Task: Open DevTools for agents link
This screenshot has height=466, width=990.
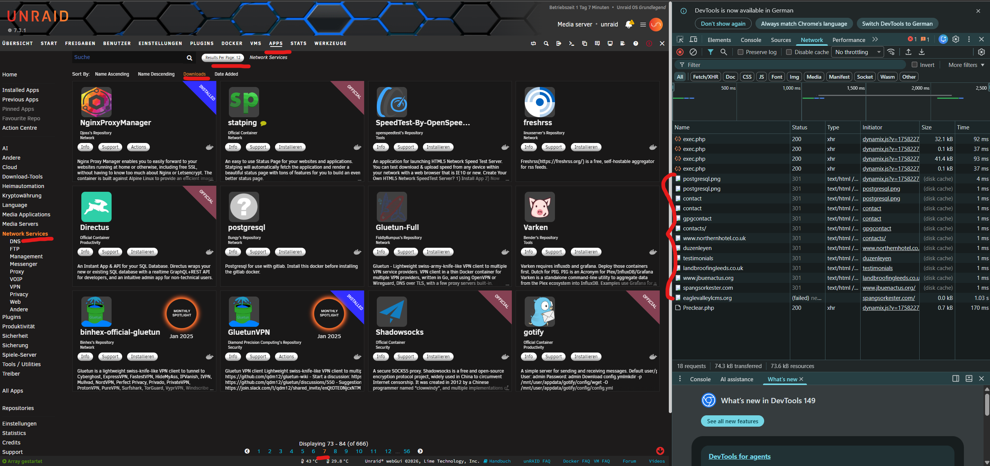Action: (x=740, y=457)
